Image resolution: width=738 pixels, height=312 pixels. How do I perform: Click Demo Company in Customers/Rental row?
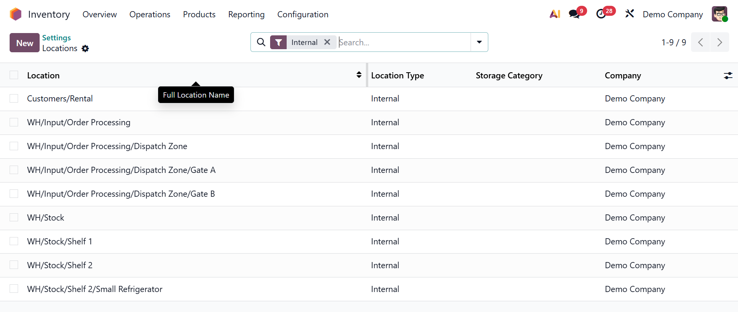(x=635, y=98)
